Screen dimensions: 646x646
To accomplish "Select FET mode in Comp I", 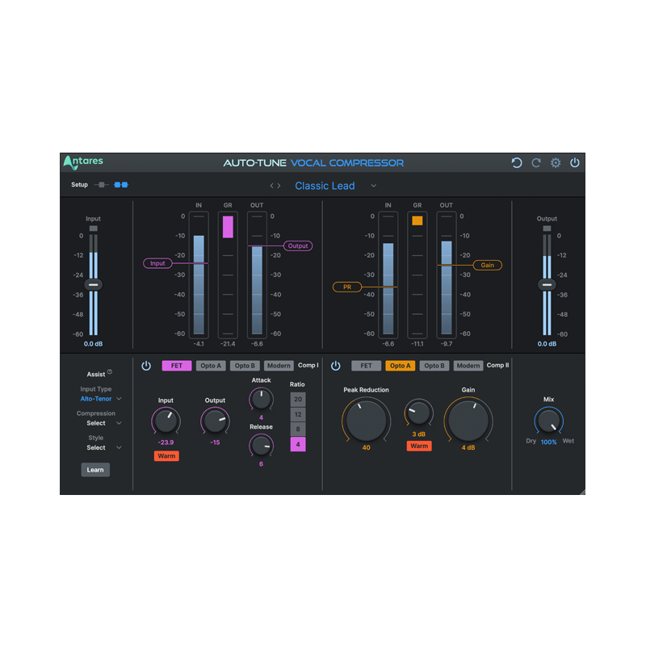I will click(x=177, y=366).
